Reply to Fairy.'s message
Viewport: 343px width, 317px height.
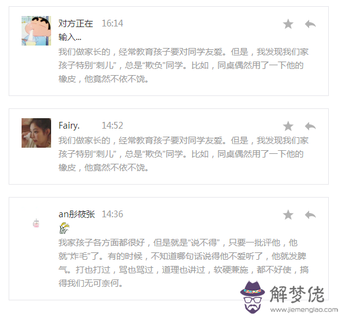310,126
